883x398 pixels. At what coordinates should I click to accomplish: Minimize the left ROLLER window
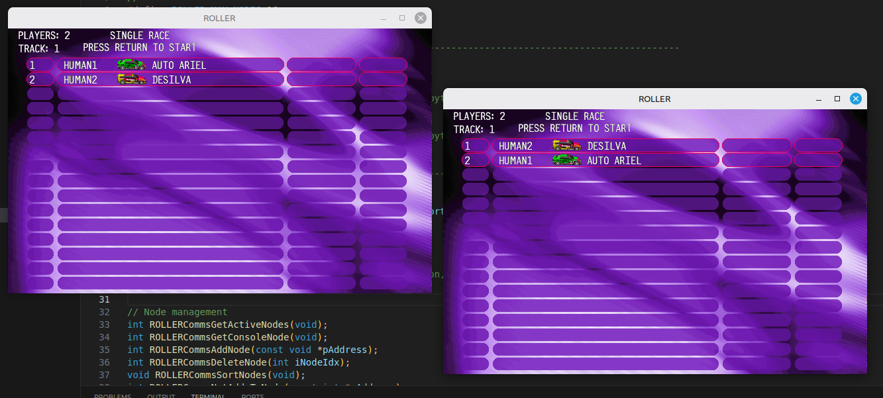pyautogui.click(x=384, y=19)
